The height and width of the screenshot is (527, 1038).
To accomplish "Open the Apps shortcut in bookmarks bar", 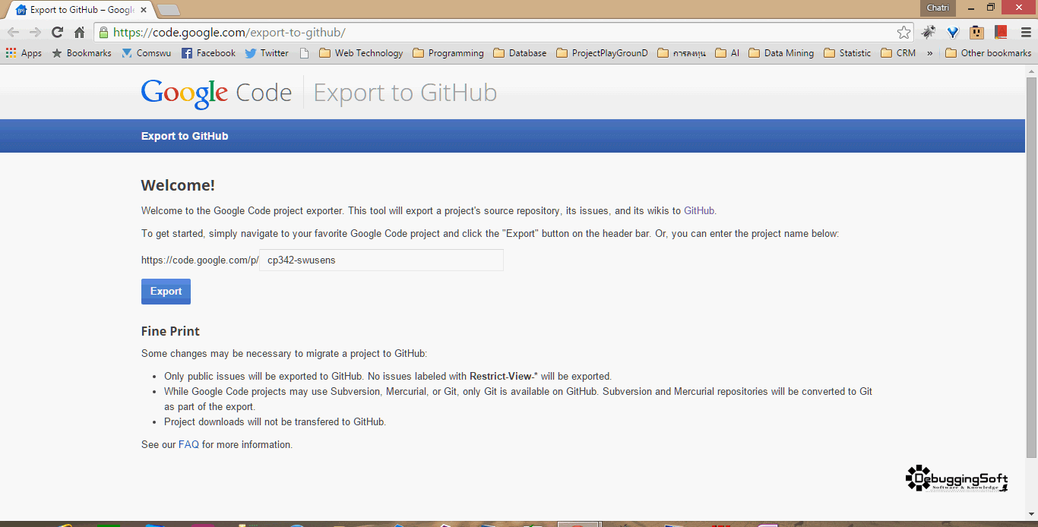I will point(24,53).
